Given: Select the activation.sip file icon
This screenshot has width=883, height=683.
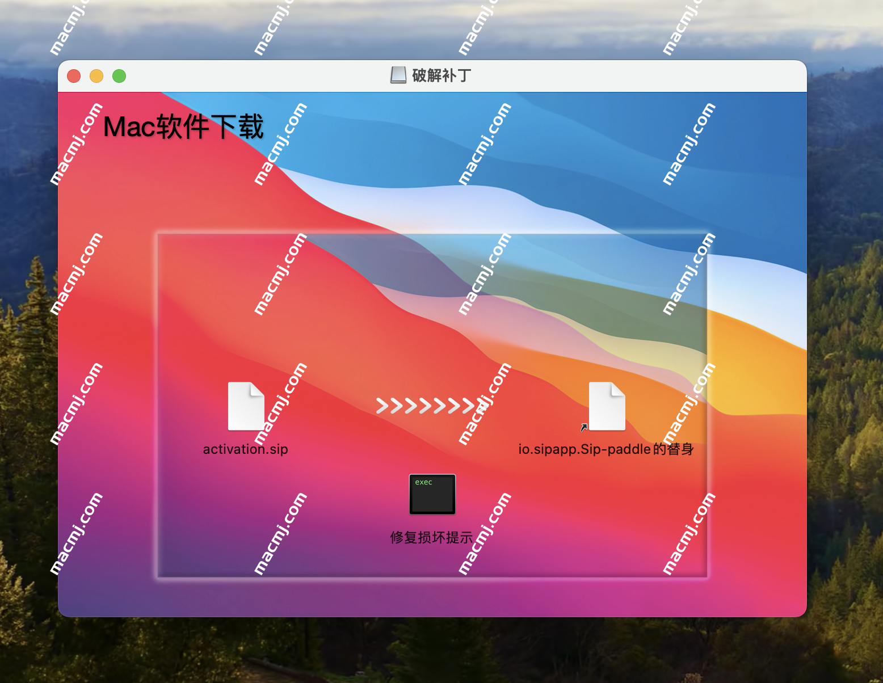Looking at the screenshot, I should click(x=246, y=406).
